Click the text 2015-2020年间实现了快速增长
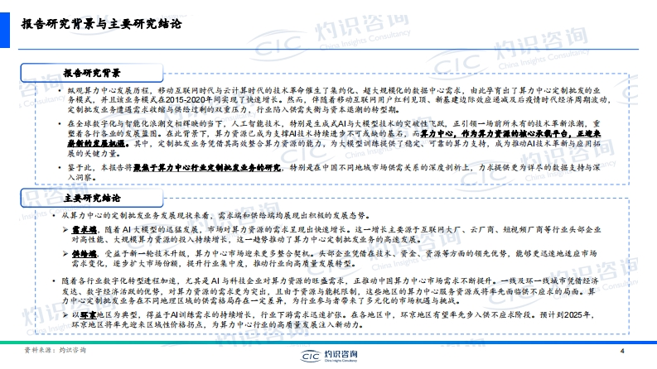The width and height of the screenshot is (657, 369). pos(222,99)
